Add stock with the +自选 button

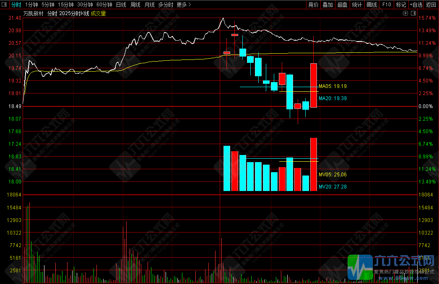pyautogui.click(x=416, y=5)
